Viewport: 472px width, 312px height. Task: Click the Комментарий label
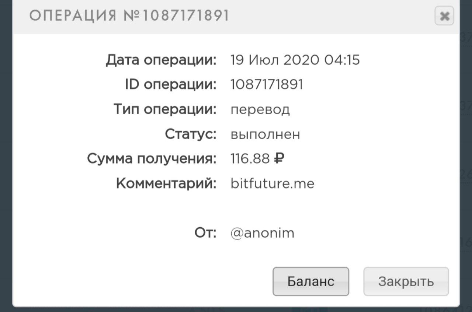click(166, 183)
